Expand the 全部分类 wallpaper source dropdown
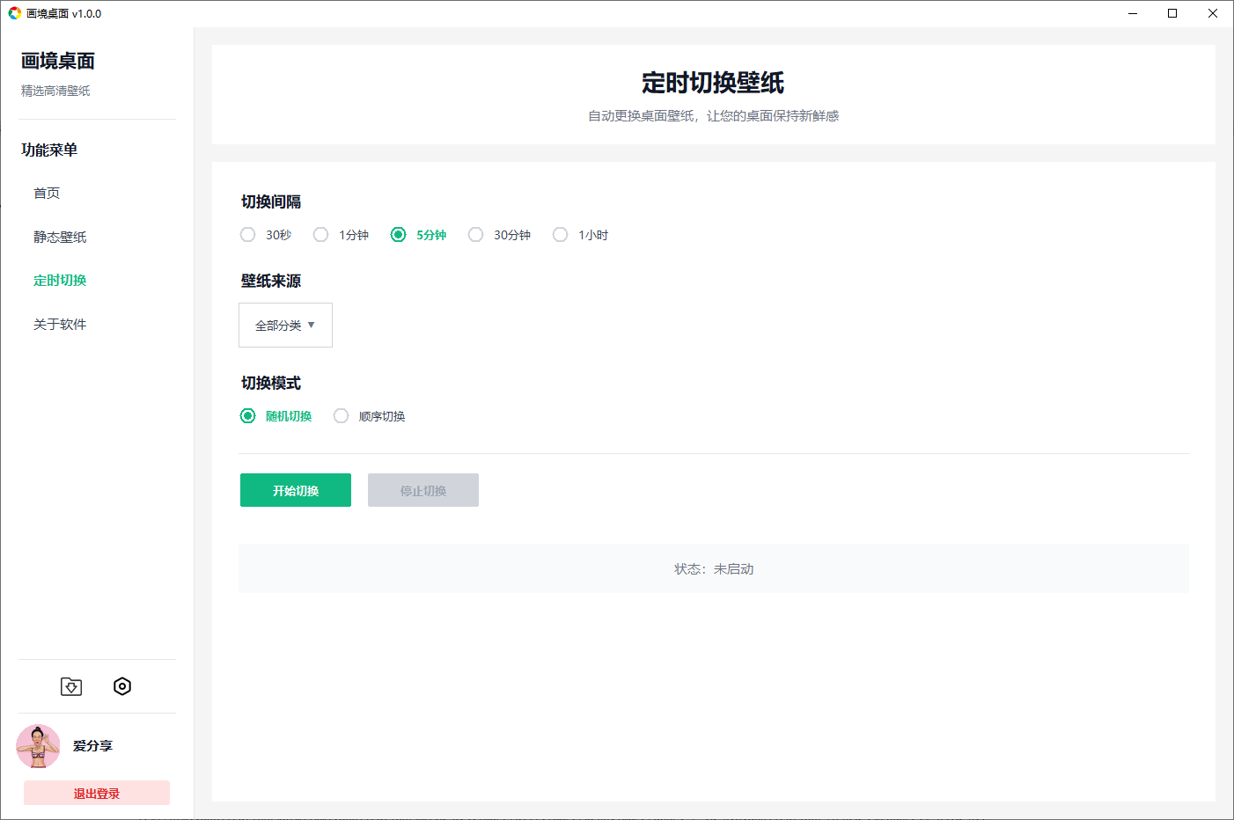This screenshot has width=1234, height=820. 285,326
